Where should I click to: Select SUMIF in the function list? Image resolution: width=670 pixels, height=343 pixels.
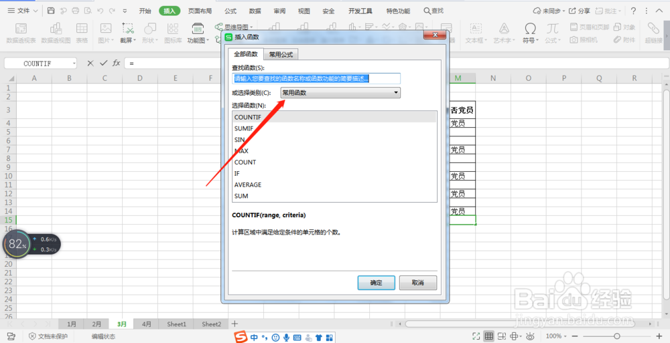[x=334, y=128]
